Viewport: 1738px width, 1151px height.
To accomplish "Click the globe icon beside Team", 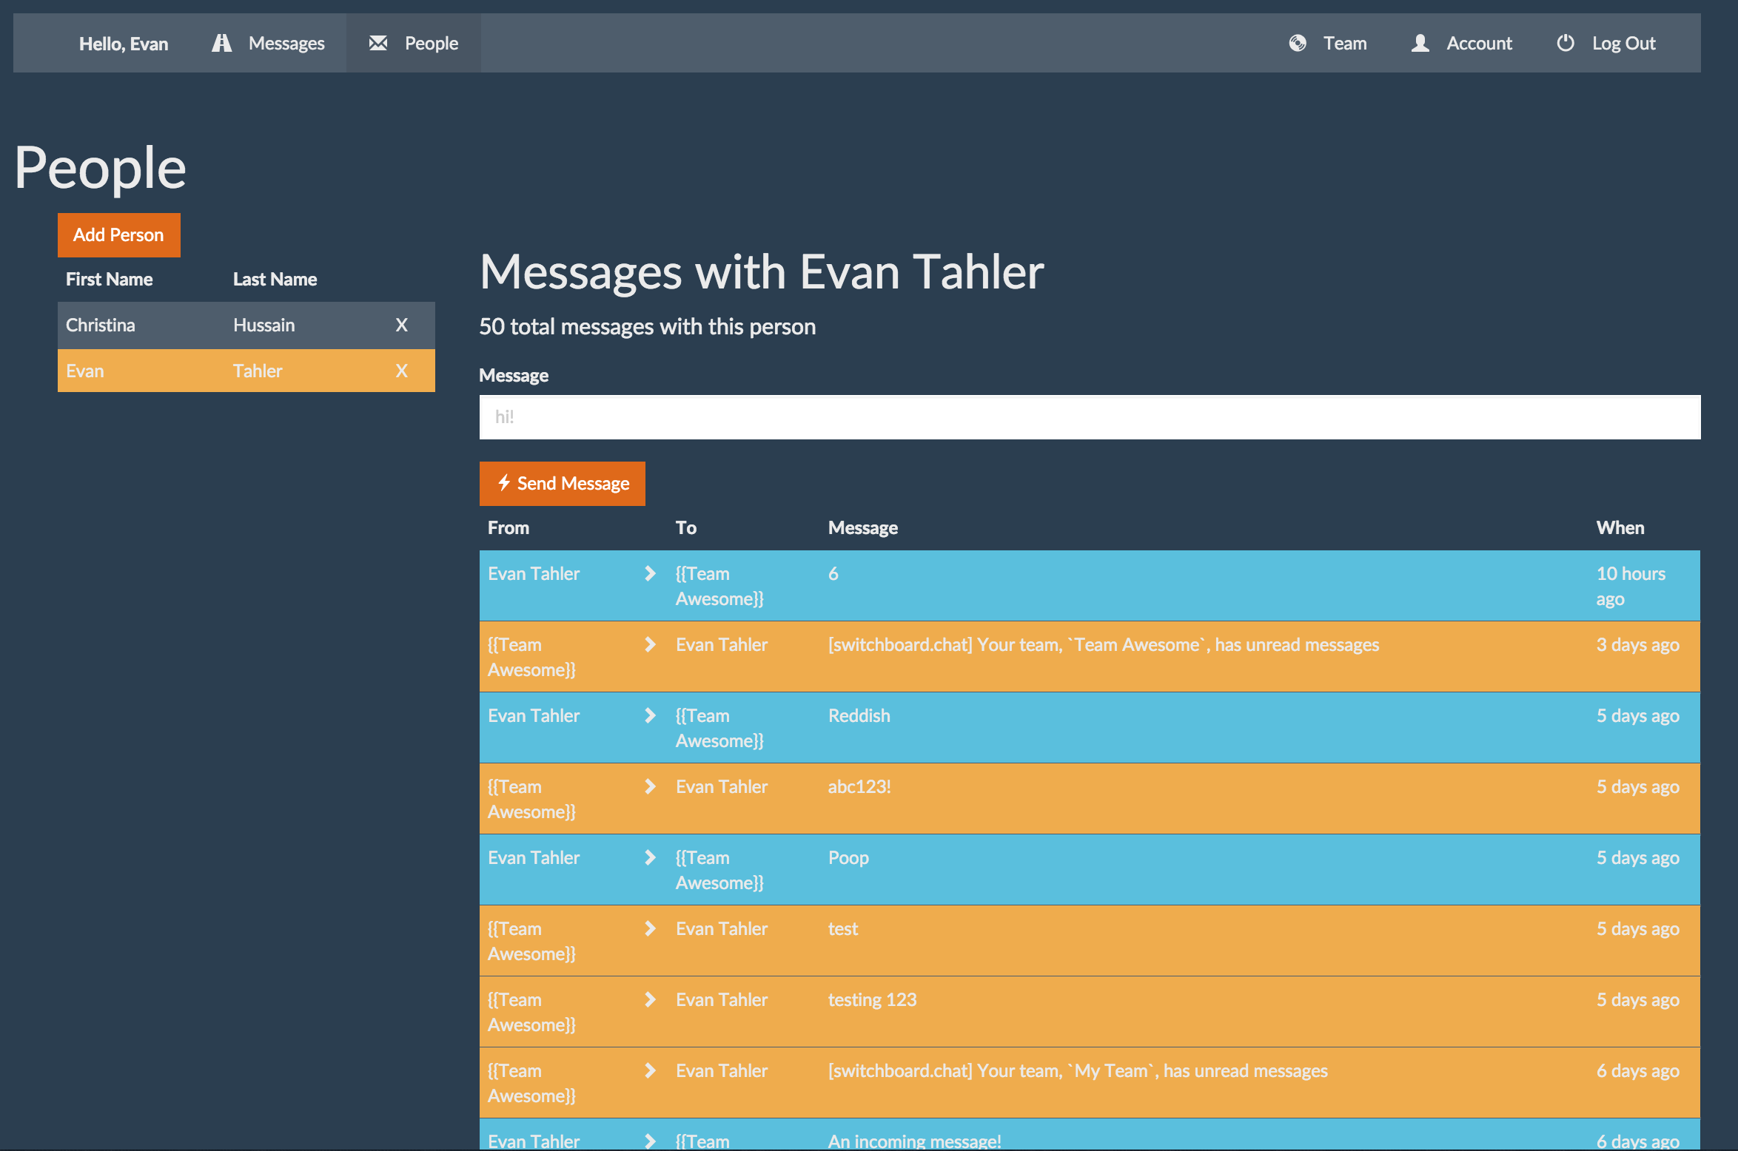I will click(x=1297, y=43).
